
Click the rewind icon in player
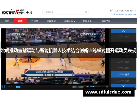(x=9, y=87)
